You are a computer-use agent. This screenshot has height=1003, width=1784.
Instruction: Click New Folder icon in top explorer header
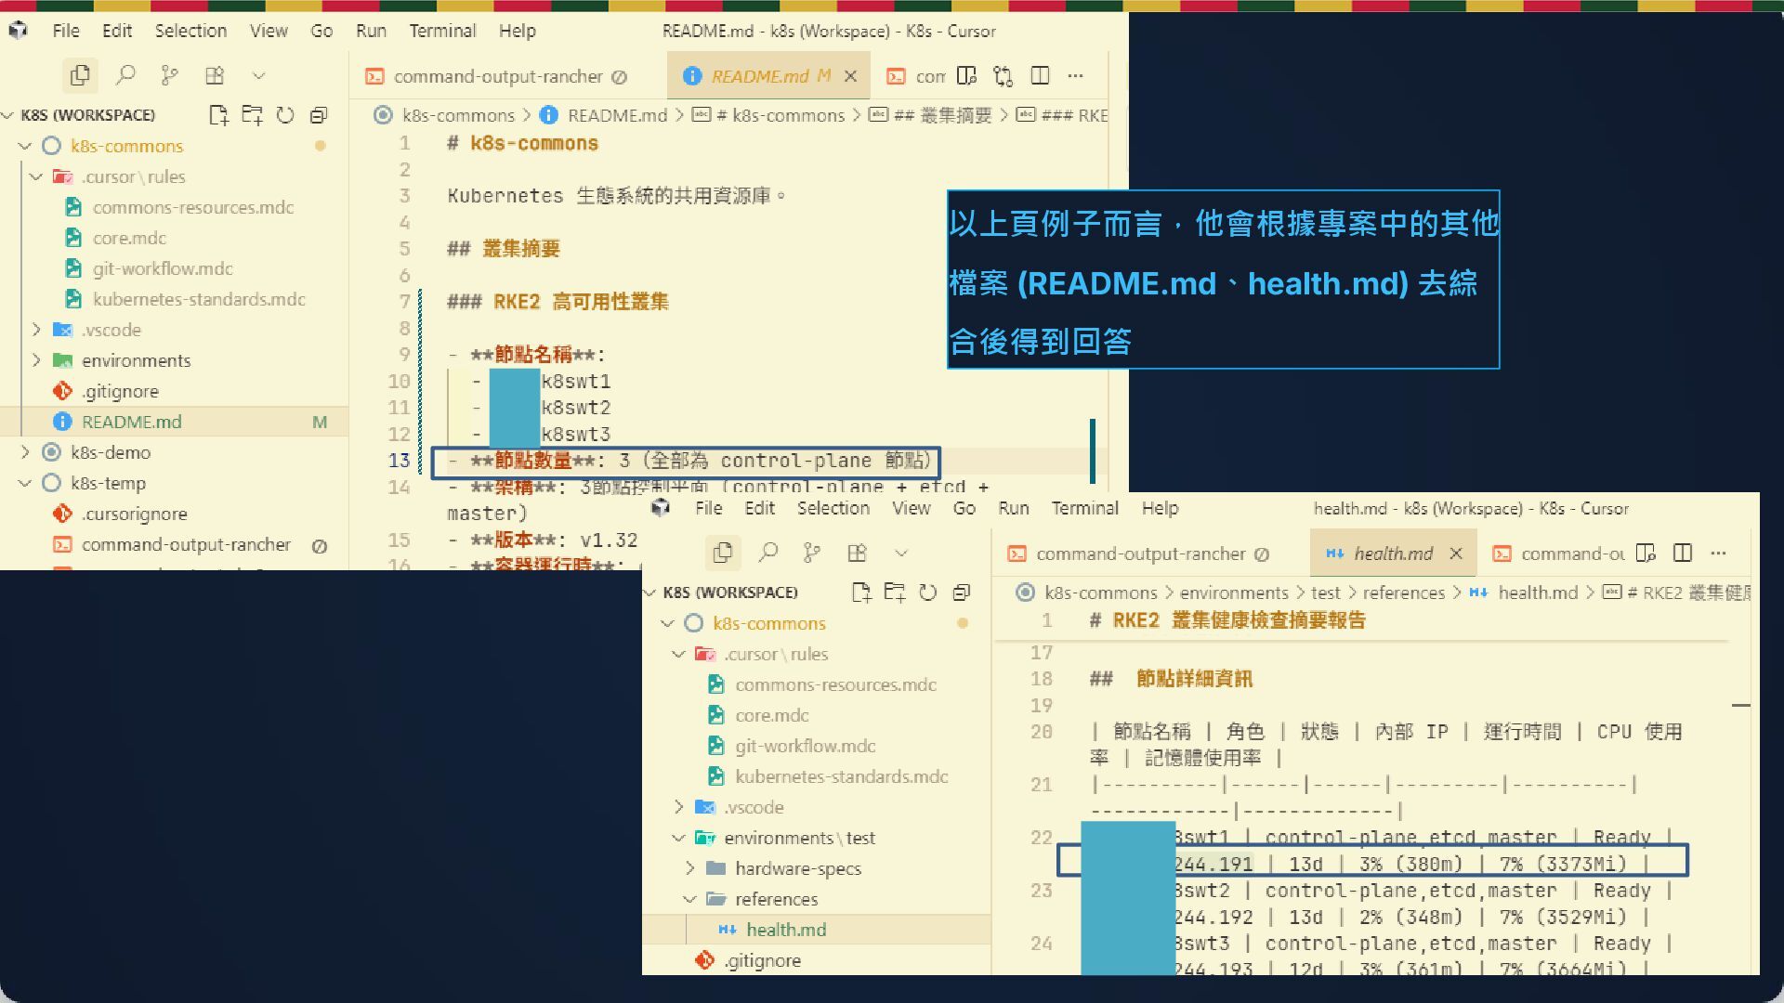pyautogui.click(x=252, y=115)
